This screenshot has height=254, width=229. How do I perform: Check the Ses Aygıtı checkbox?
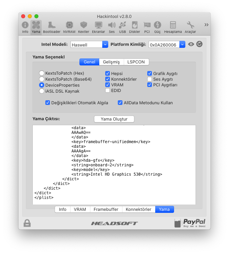click(150, 79)
